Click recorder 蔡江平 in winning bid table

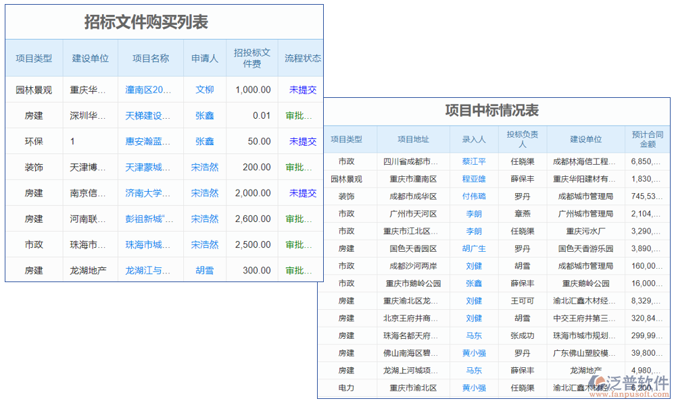point(475,161)
